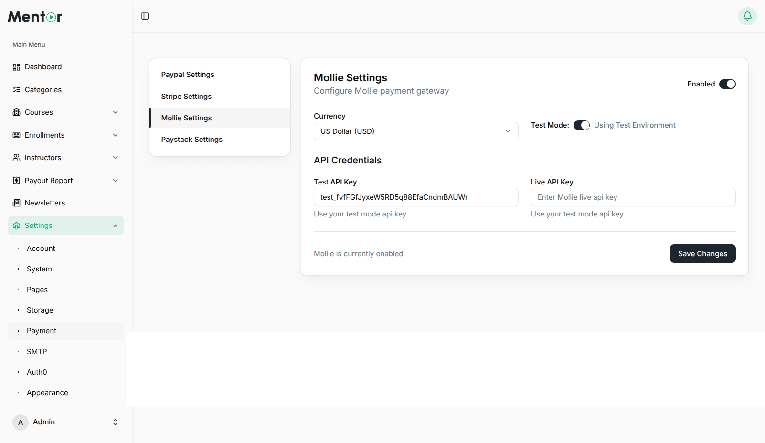Screen dimensions: 765x443
Task: Go to Account settings
Action: 41,248
